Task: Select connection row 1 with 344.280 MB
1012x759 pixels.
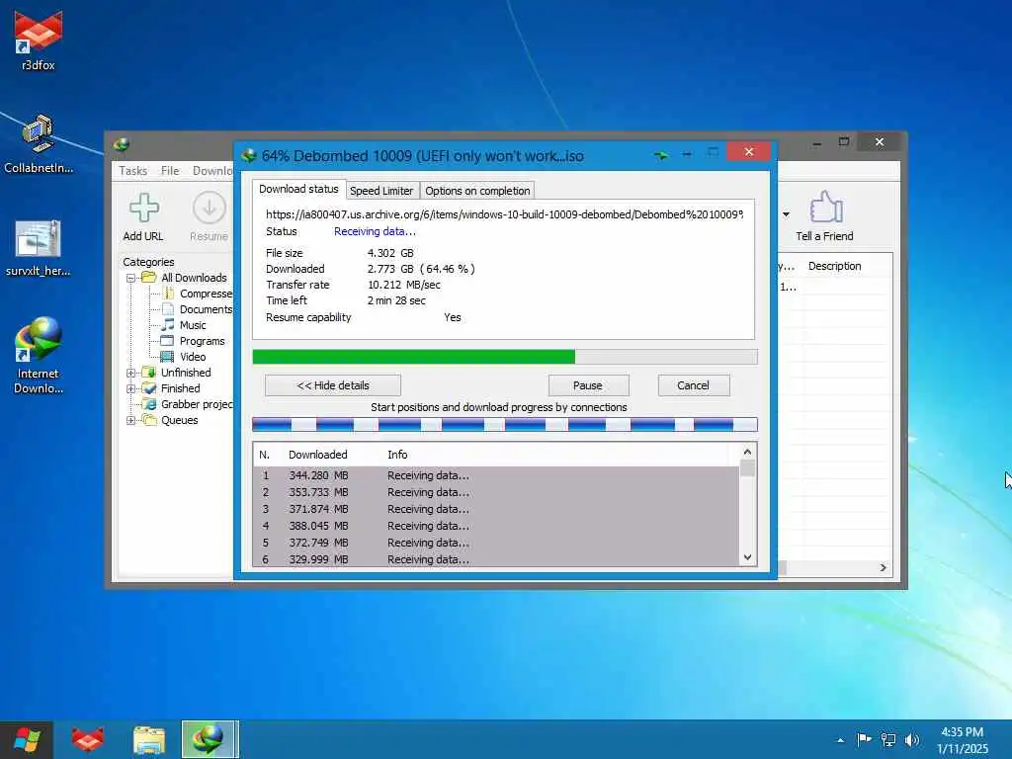Action: 496,475
